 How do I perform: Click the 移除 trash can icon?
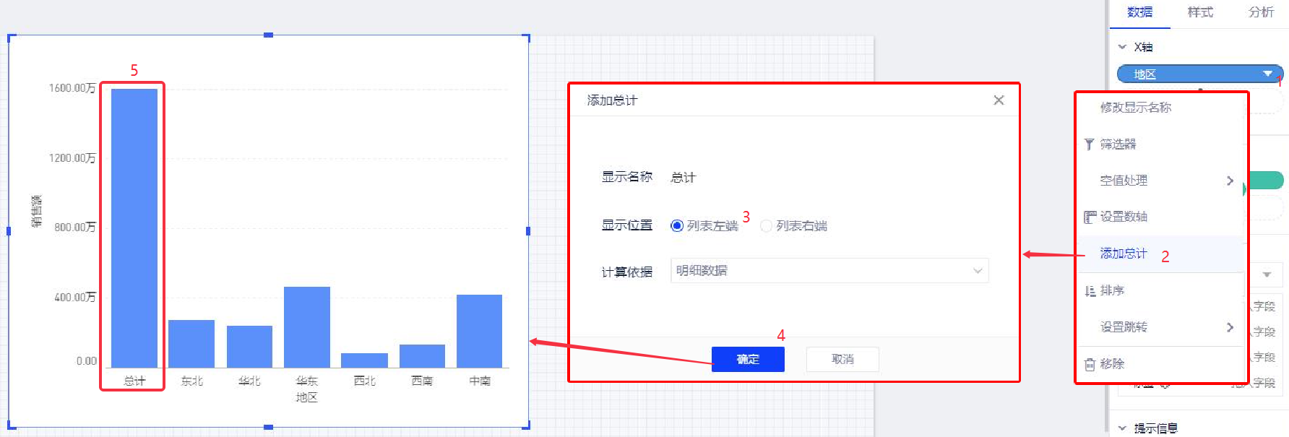pyautogui.click(x=1090, y=365)
